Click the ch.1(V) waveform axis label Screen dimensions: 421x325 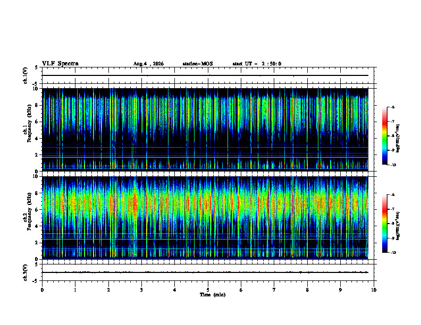coord(25,75)
